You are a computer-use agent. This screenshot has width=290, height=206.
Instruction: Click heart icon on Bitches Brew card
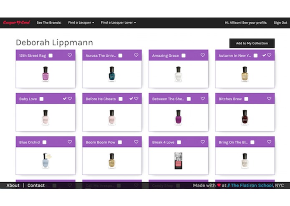269,99
